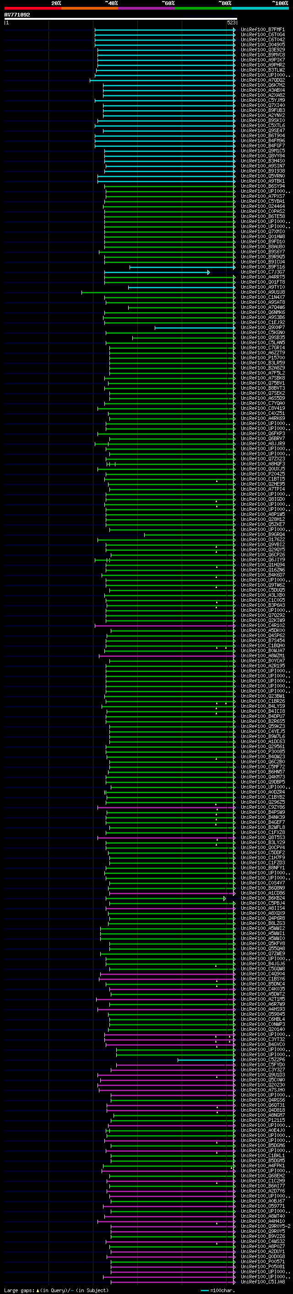Select hit label UniRef100_C5KGN0

pyautogui.click(x=262, y=332)
